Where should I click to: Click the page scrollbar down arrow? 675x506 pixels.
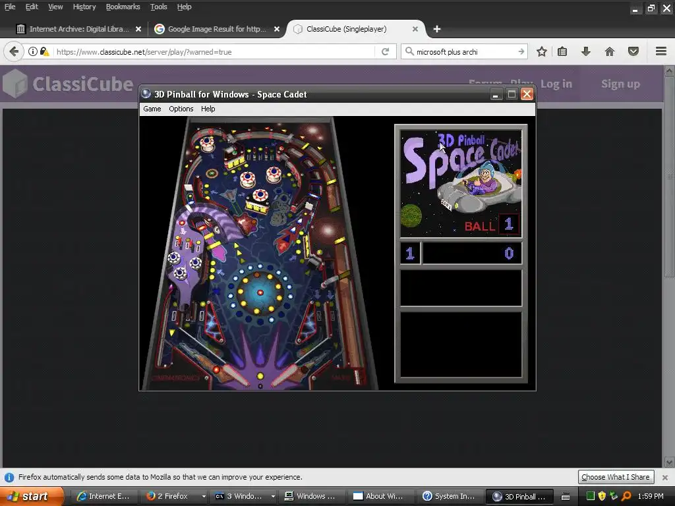(670, 463)
